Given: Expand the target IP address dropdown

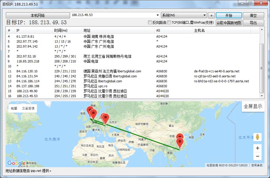Looking at the screenshot, I should (x=158, y=15).
